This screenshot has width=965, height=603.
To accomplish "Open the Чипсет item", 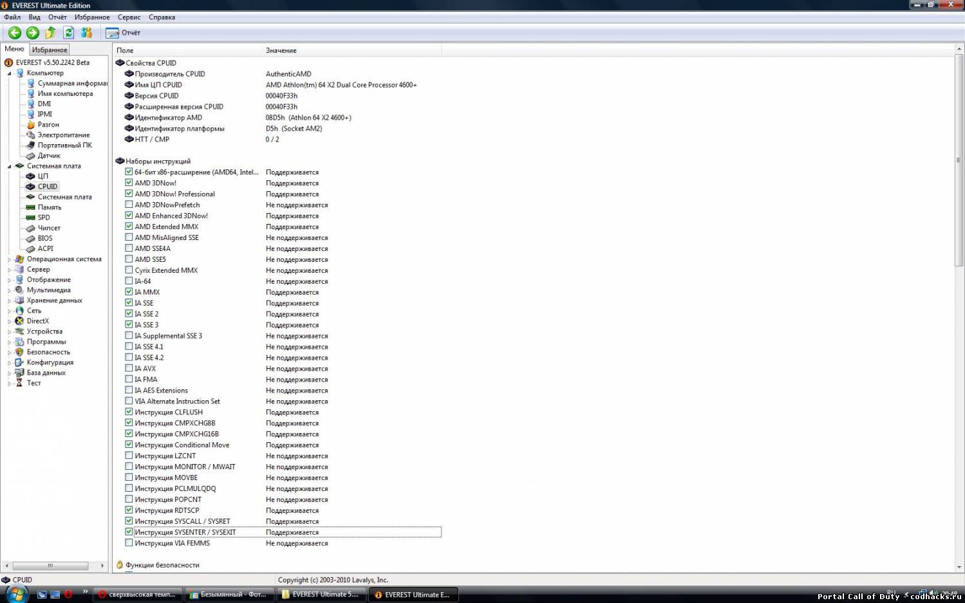I will click(x=49, y=228).
